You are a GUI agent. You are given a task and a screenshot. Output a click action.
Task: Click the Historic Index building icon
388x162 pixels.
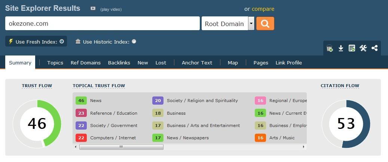click(78, 41)
